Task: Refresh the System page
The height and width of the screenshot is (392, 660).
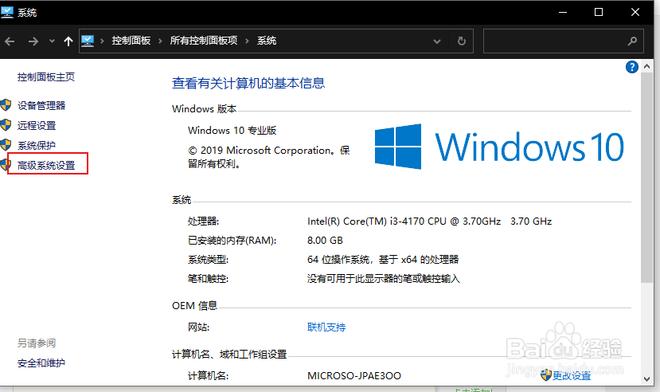Action: 461,41
